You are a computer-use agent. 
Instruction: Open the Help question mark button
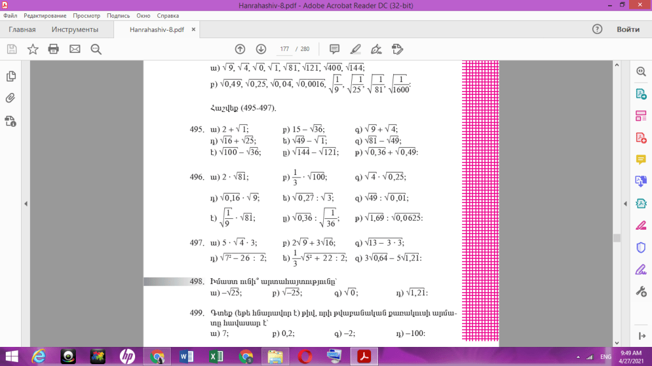click(x=597, y=29)
